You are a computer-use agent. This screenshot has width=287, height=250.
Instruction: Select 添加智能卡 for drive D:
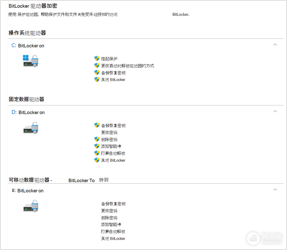pos(111,146)
